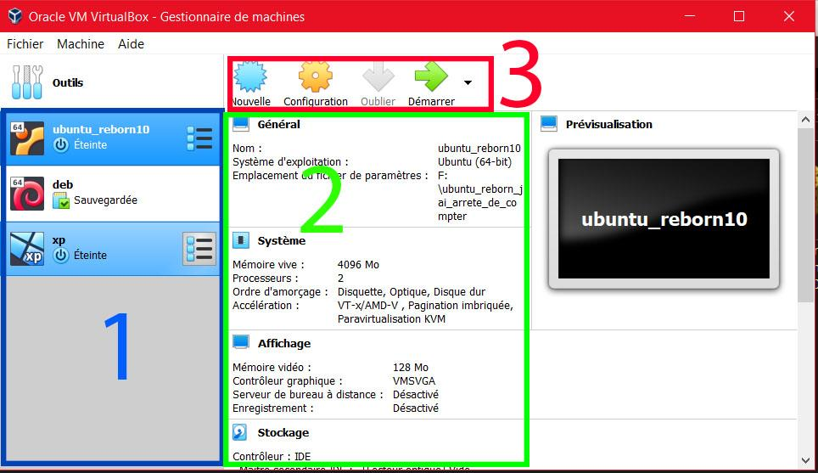Click the details pane scroll-down arrow
This screenshot has width=818, height=473.
(805, 460)
